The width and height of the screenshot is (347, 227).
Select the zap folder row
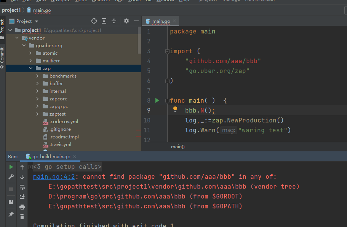73,68
